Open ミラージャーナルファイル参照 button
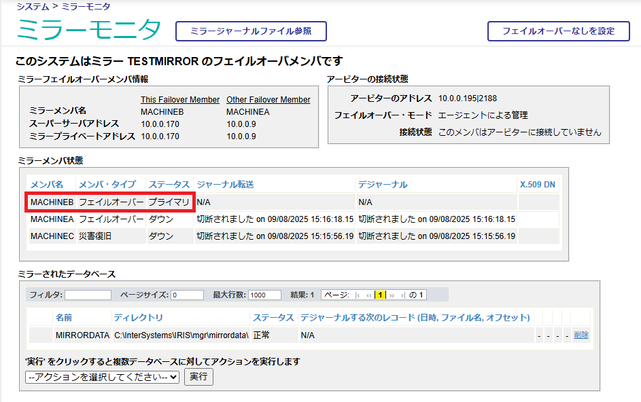 251,31
